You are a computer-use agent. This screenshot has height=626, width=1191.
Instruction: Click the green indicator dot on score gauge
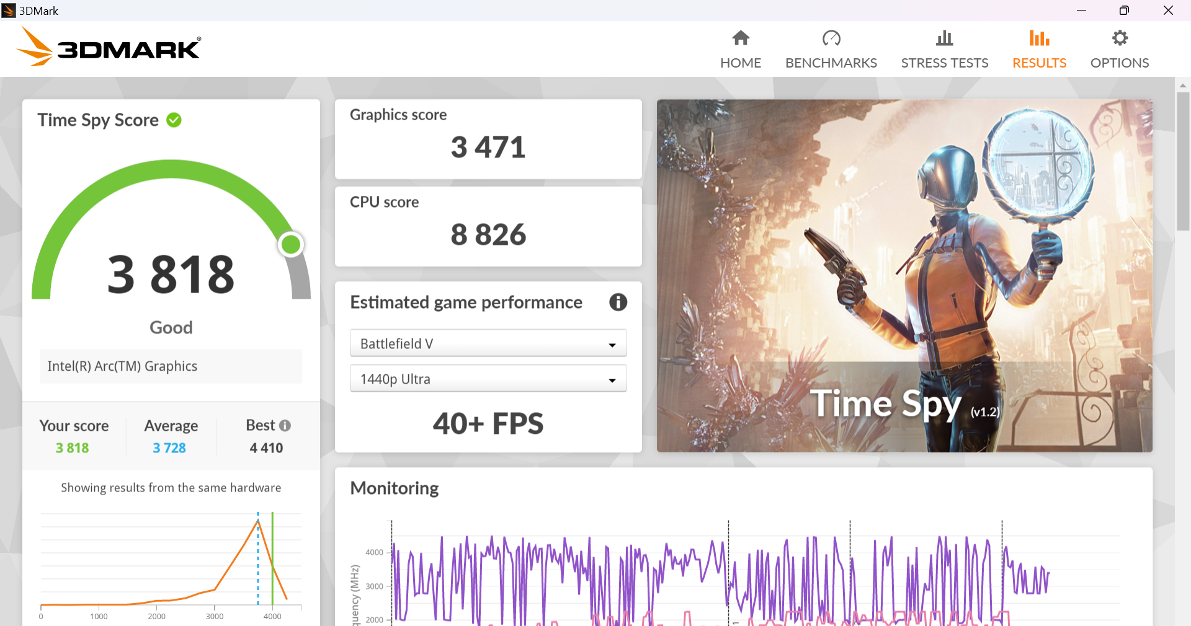pos(291,244)
